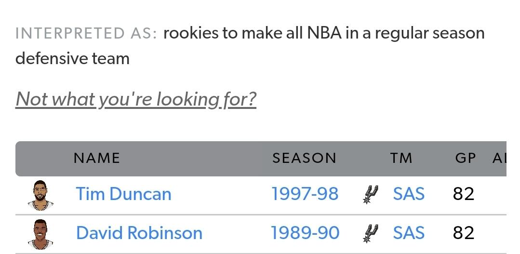
Task: Sort table by GP column header
Action: click(466, 158)
